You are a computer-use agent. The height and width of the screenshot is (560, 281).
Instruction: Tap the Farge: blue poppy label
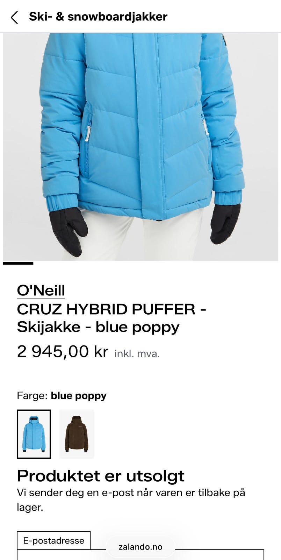pos(62,396)
